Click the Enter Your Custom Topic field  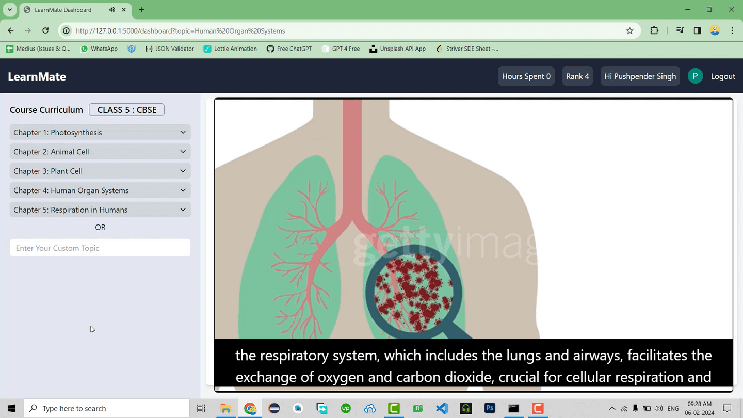coord(100,248)
